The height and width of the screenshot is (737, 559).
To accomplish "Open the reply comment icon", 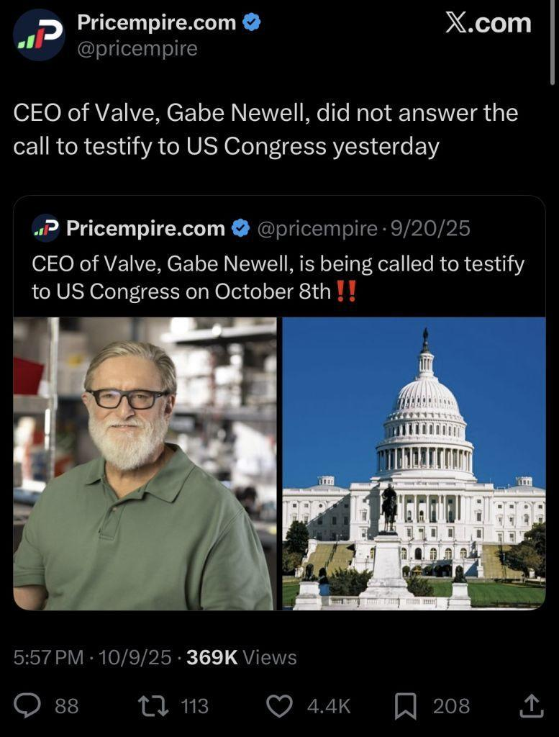I will (27, 706).
